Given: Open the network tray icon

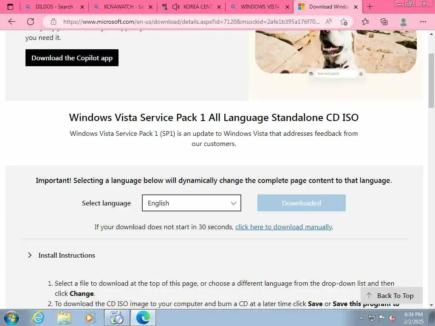Looking at the screenshot, I should point(371,318).
